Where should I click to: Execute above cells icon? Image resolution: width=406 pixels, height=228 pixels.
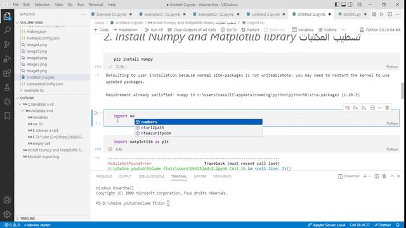pos(355,108)
